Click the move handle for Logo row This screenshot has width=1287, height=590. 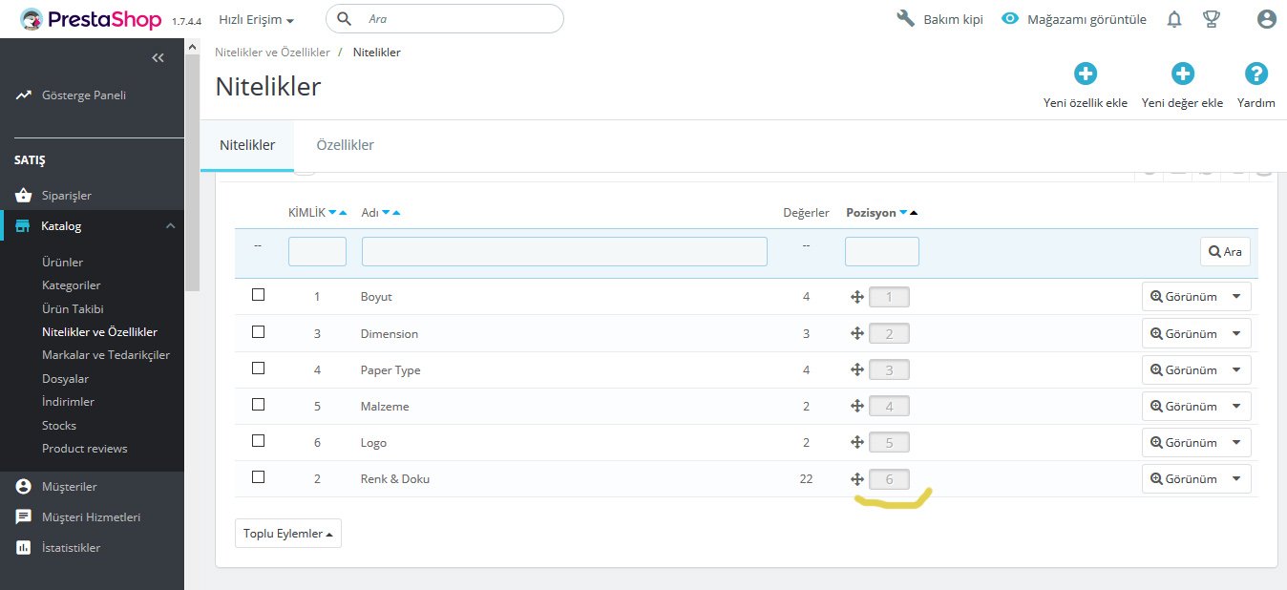[857, 442]
